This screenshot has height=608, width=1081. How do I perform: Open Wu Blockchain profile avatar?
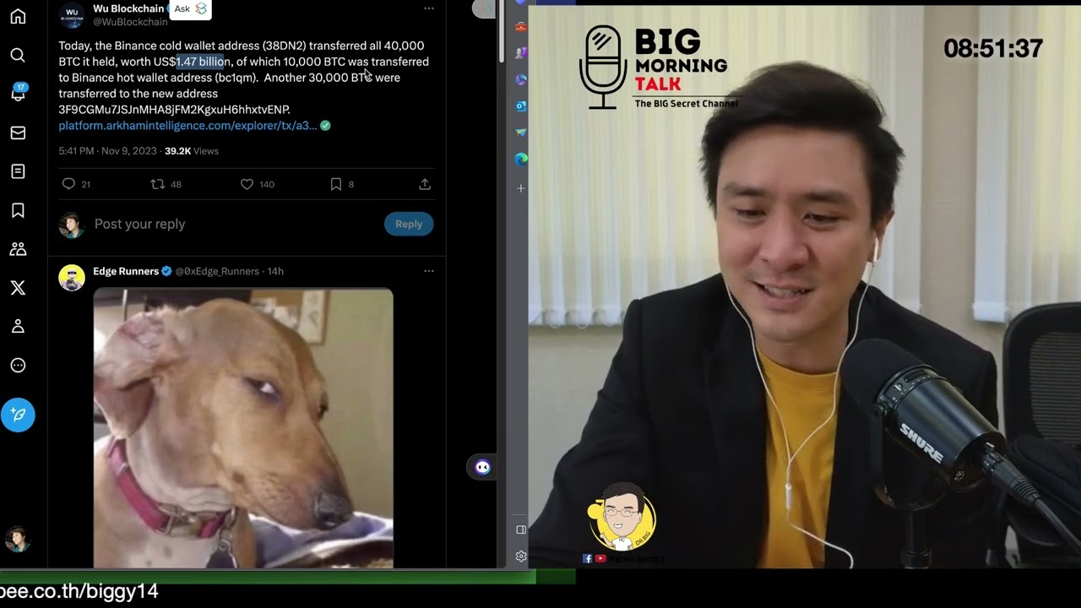72,14
